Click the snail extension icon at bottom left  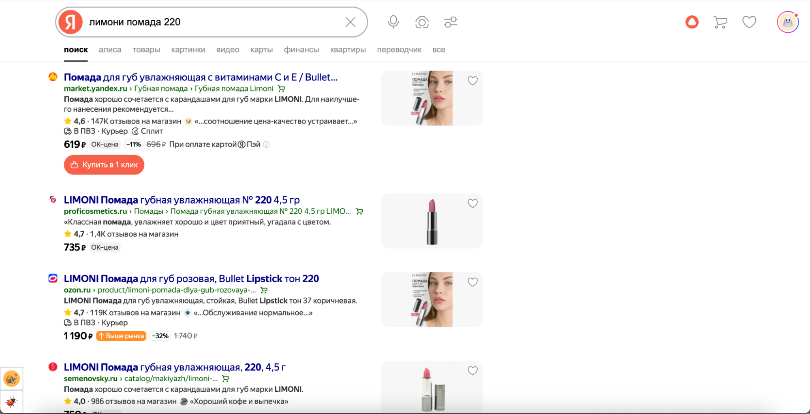(11, 379)
